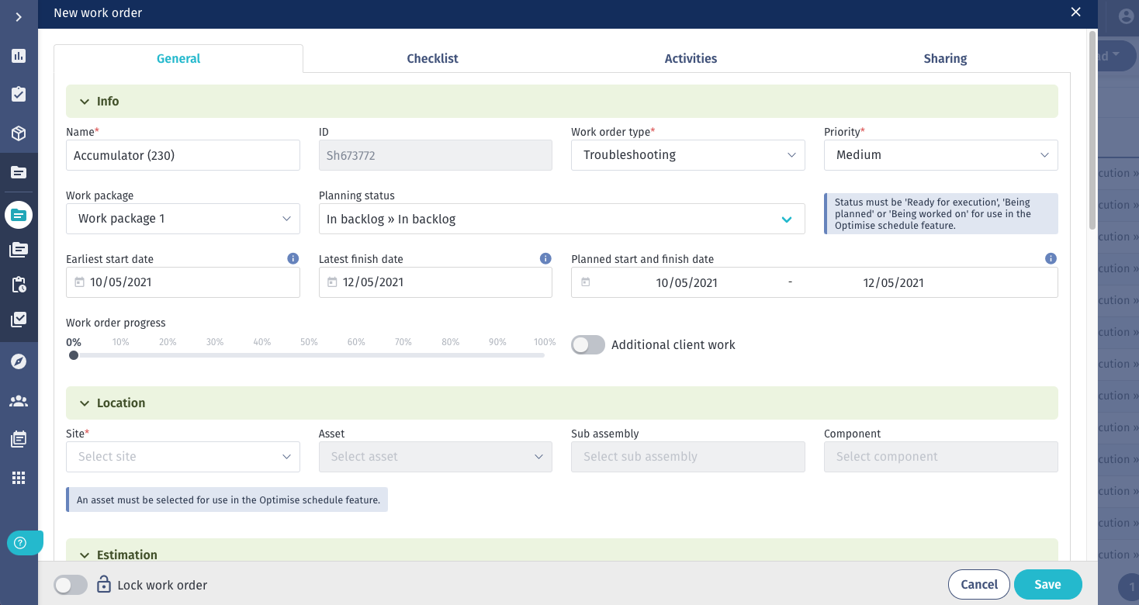
Task: Click info icon beside Planned start and finish date
Action: (1051, 258)
